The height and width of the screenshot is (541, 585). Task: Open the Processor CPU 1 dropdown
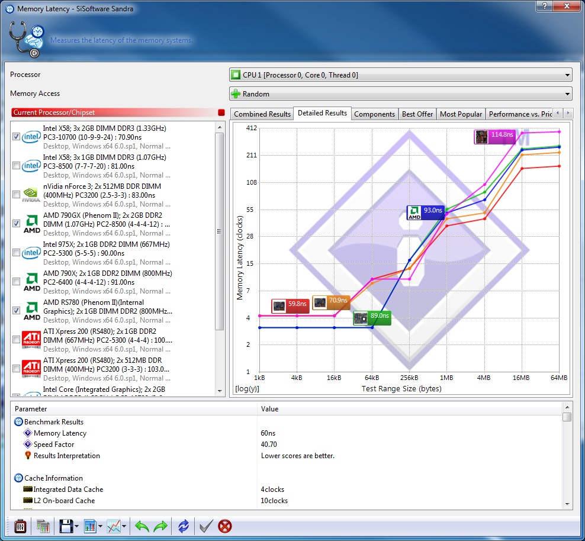(x=401, y=75)
